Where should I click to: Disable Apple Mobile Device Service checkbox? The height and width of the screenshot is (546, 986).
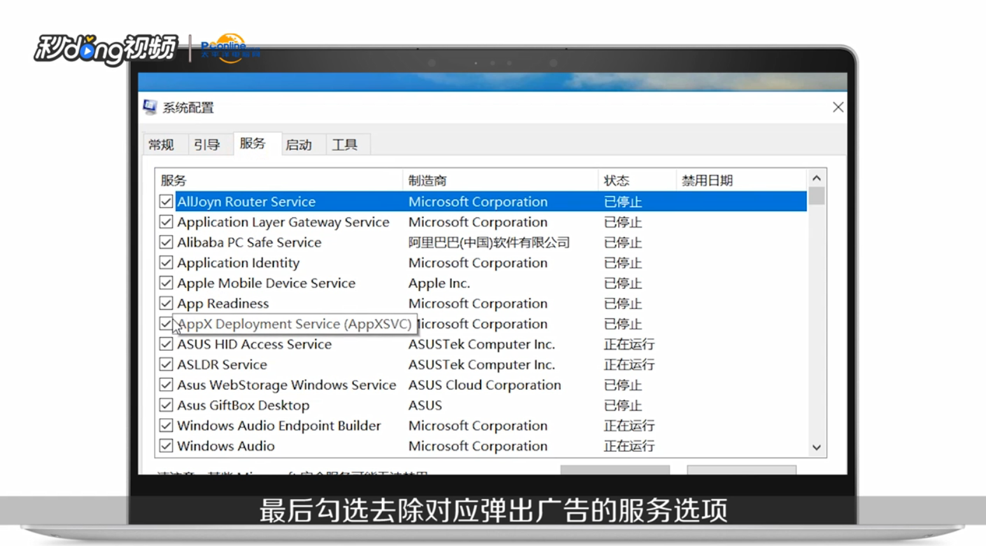tap(166, 283)
